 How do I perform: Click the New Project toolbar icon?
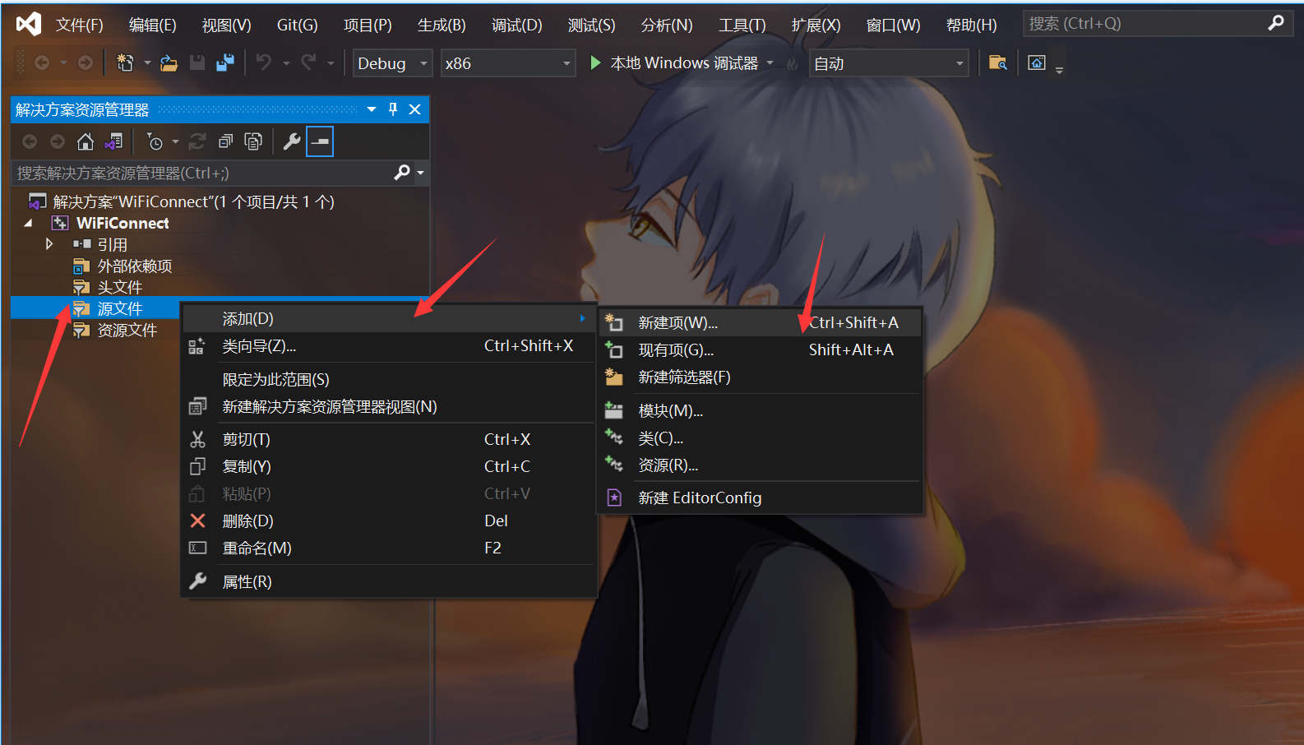(125, 62)
